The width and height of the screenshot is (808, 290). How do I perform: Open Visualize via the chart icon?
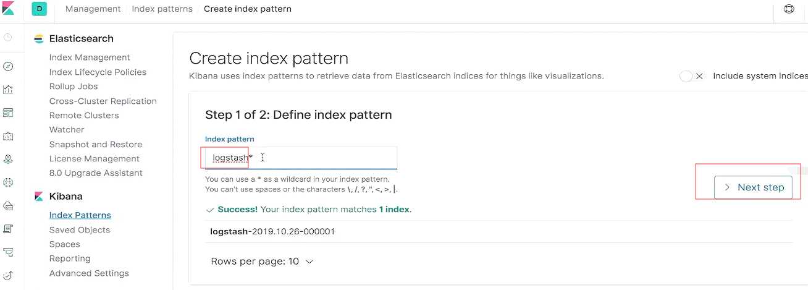pos(8,90)
